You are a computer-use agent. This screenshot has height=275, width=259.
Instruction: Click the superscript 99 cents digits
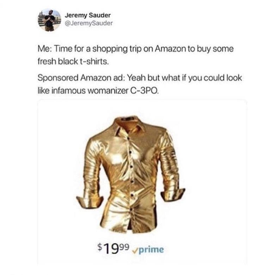coord(124,246)
